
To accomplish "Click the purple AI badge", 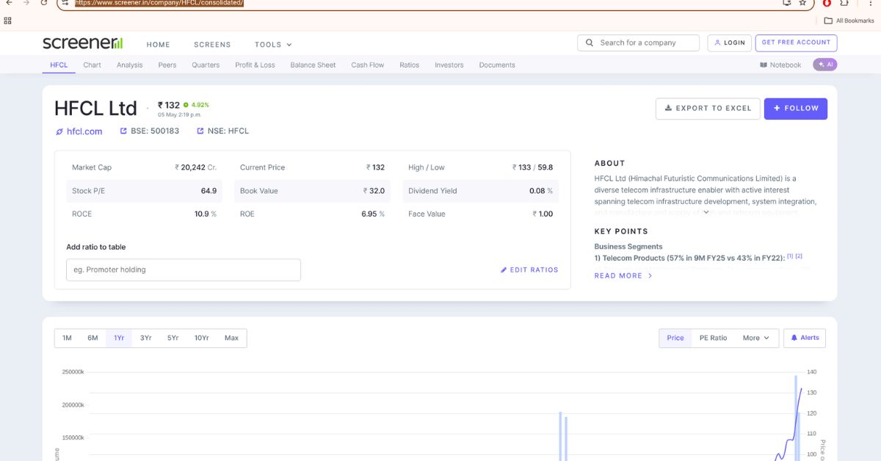I will click(x=824, y=65).
